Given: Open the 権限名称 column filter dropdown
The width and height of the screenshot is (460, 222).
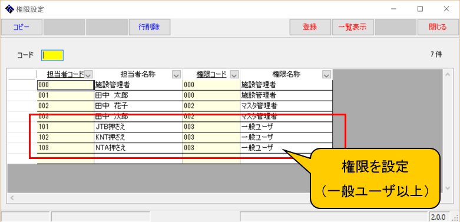Looking at the screenshot, I should pos(326,75).
